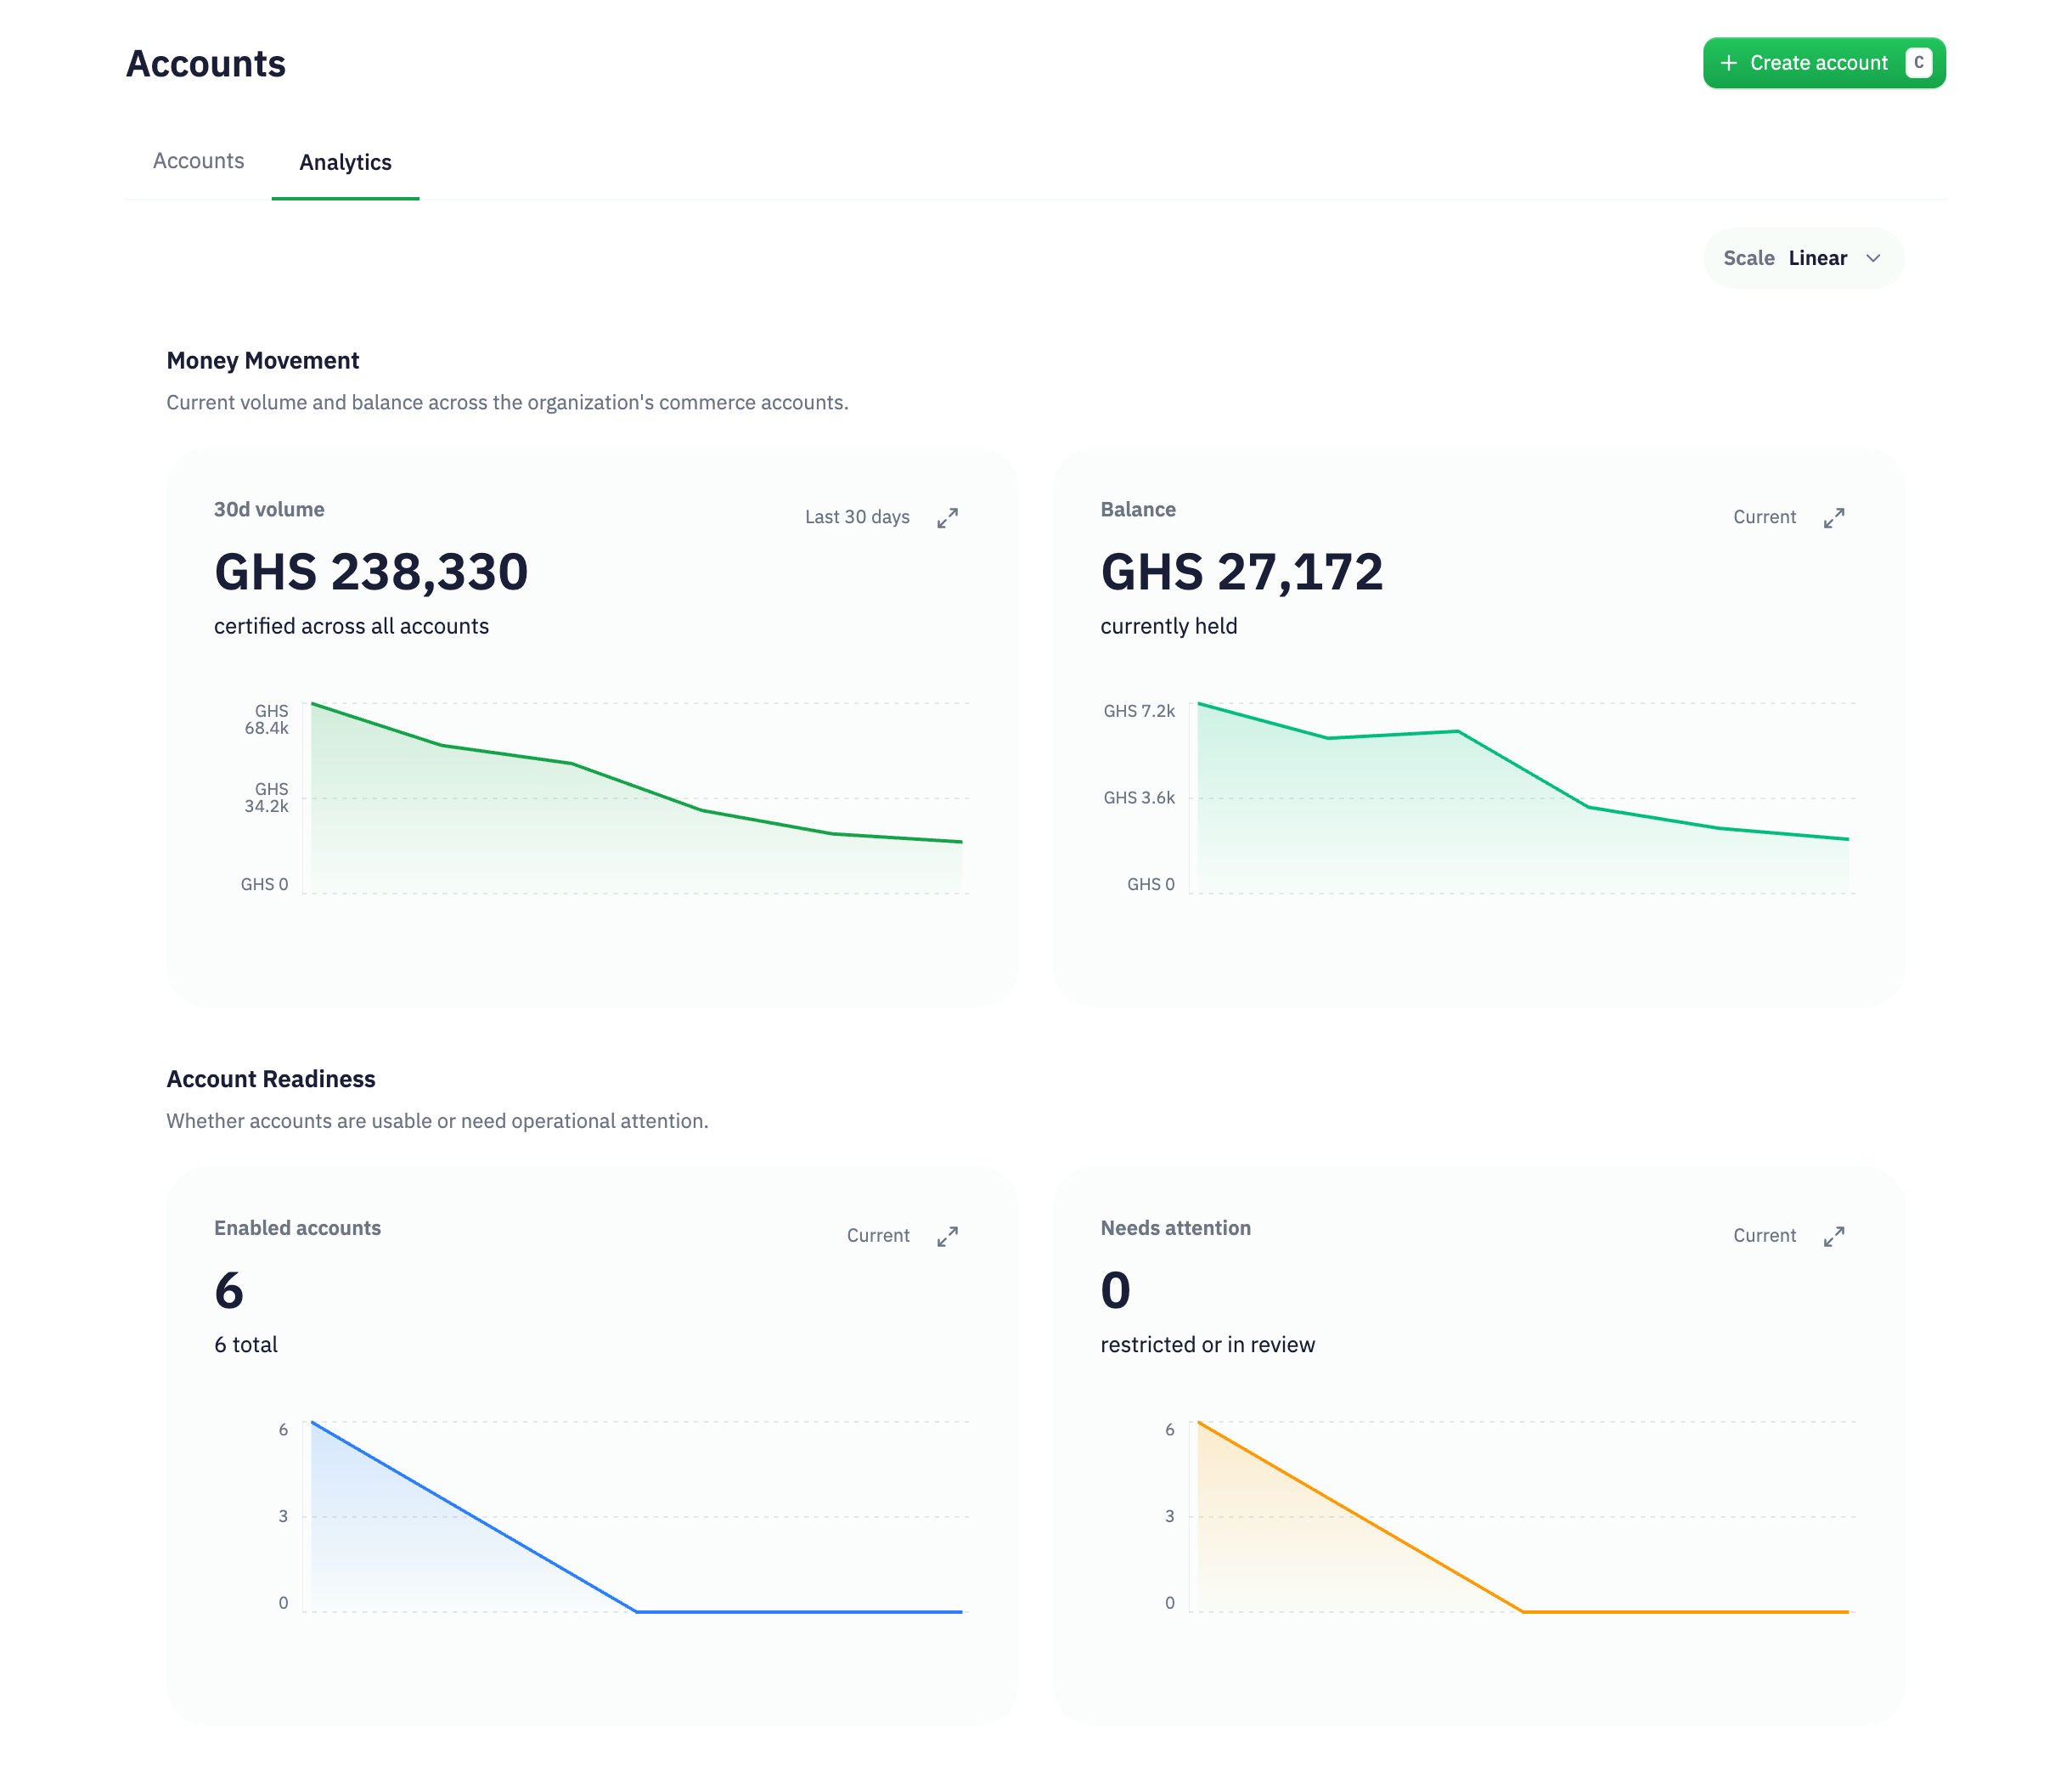Click the Last 30 days label
The image size is (2072, 1765).
857,517
